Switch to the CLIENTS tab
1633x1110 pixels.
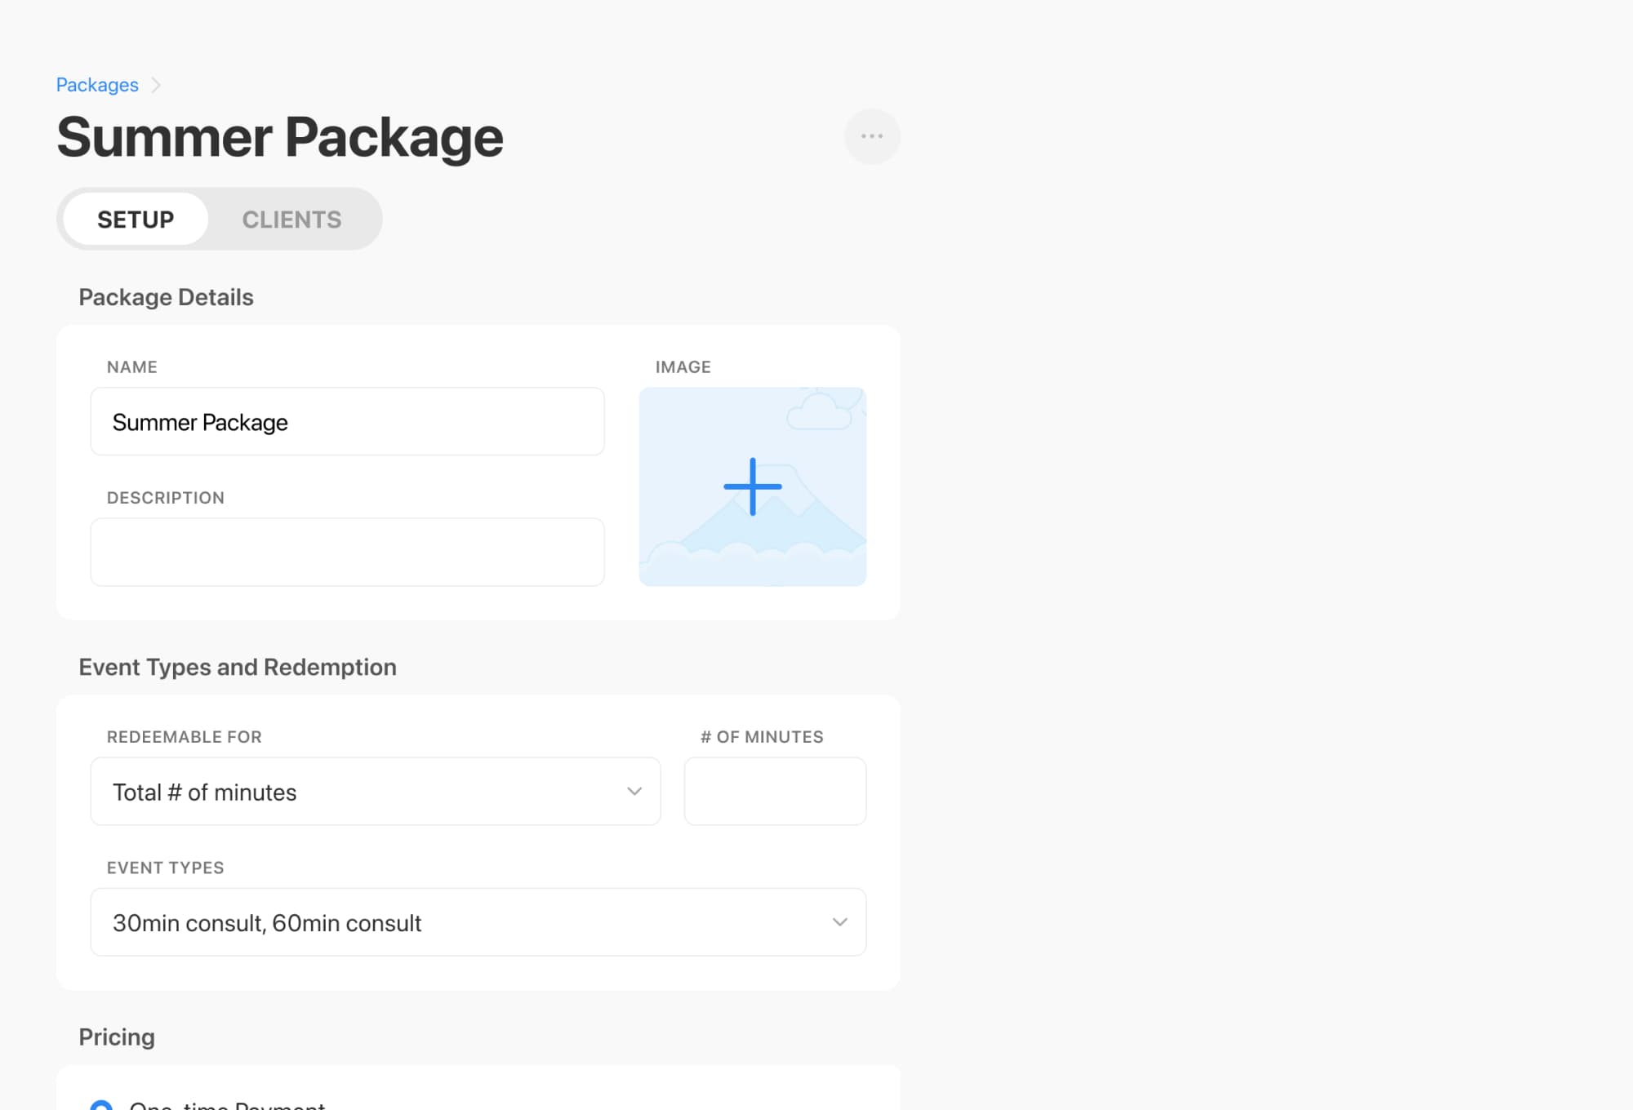291,219
